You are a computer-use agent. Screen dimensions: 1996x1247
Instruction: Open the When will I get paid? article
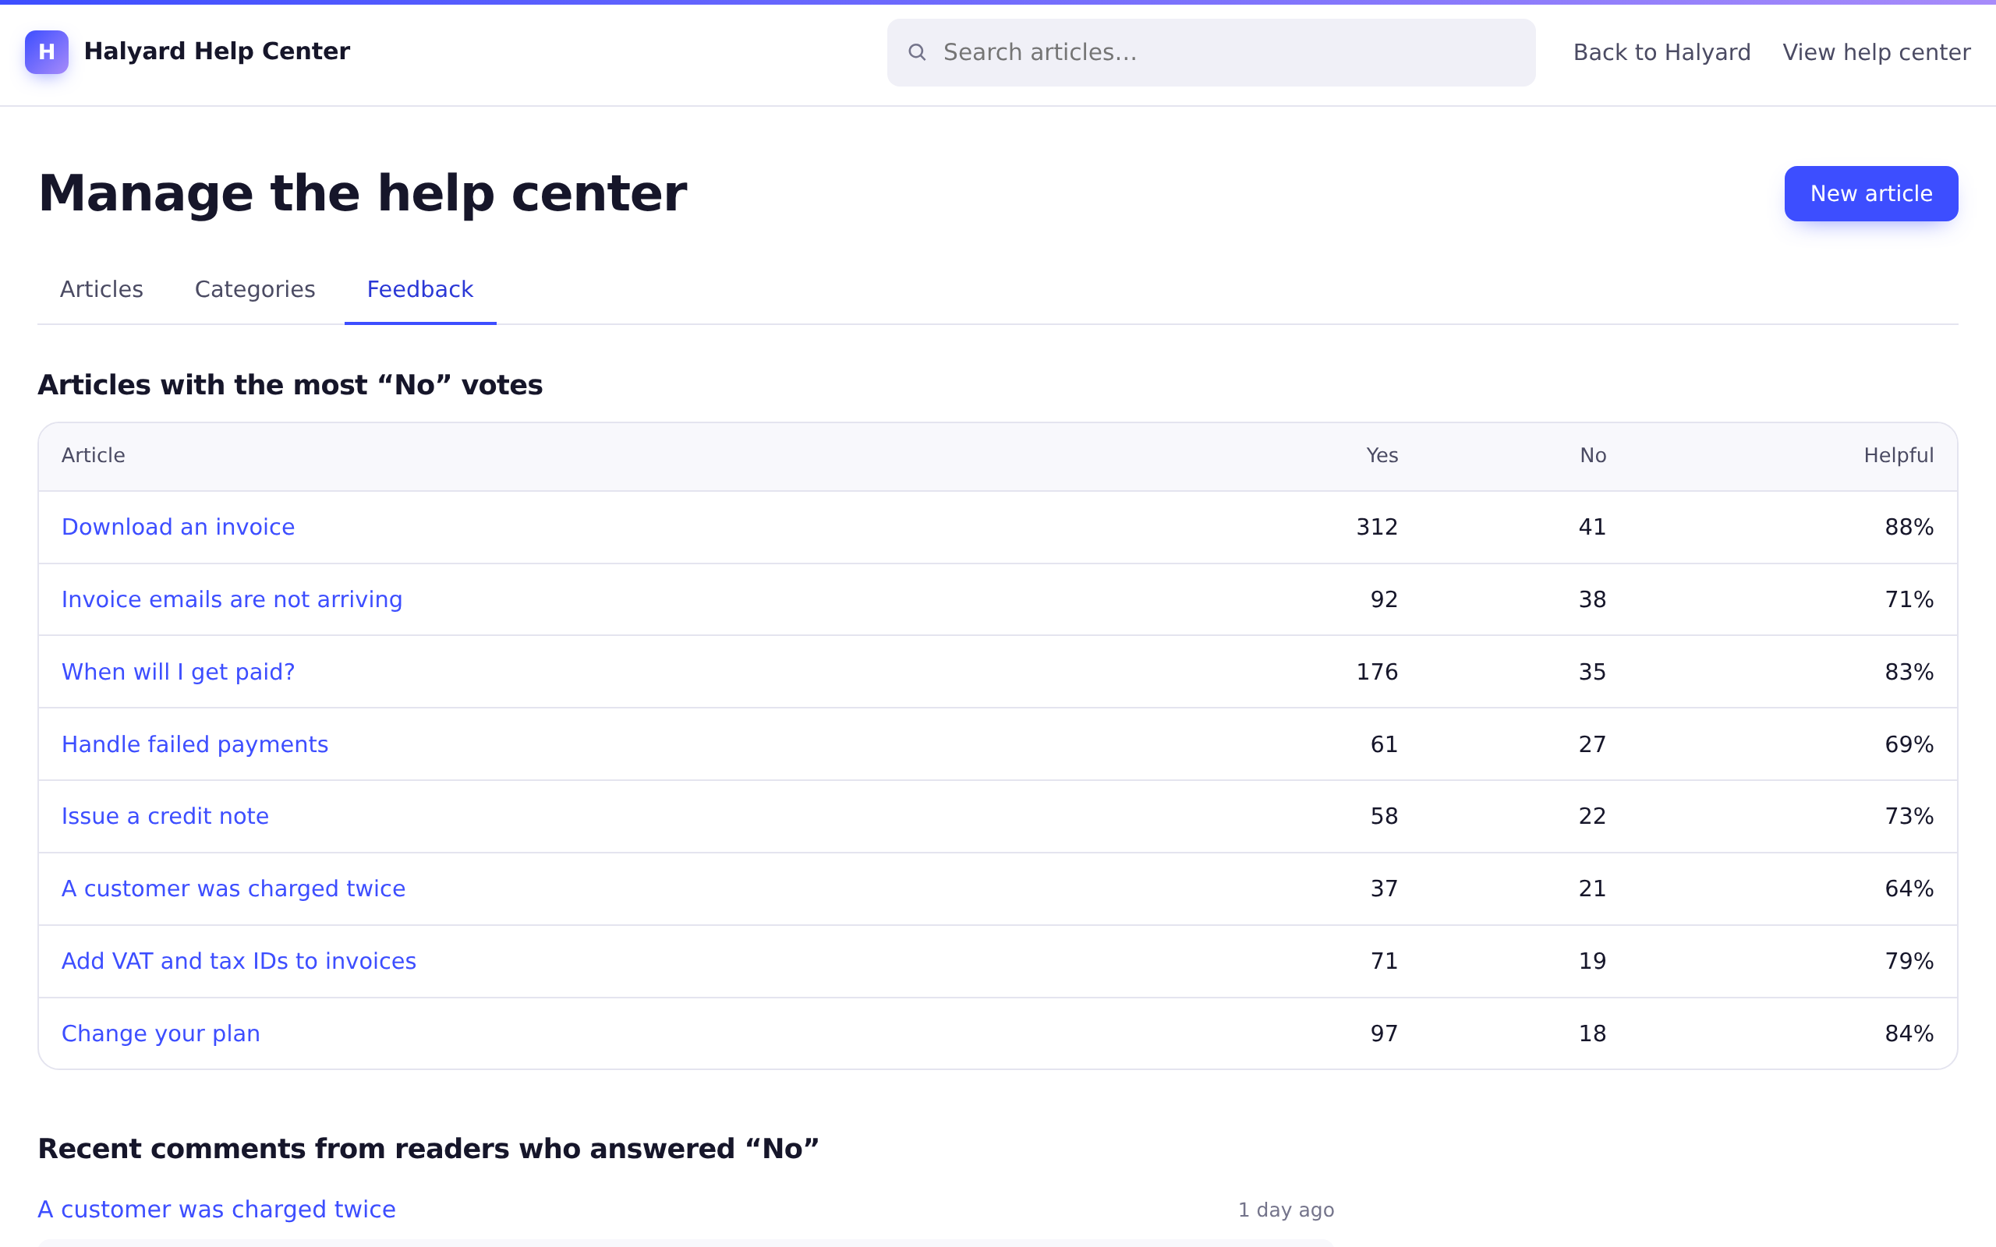[178, 672]
